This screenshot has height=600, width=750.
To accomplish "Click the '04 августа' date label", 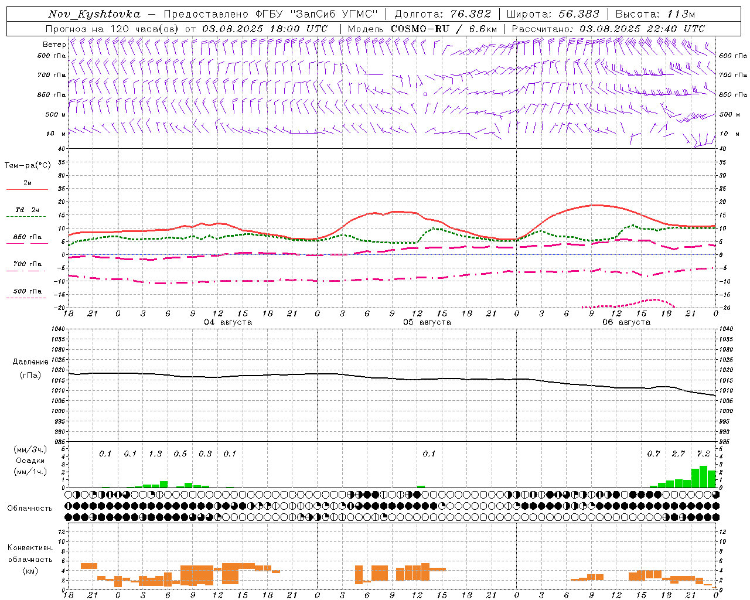I will (228, 322).
